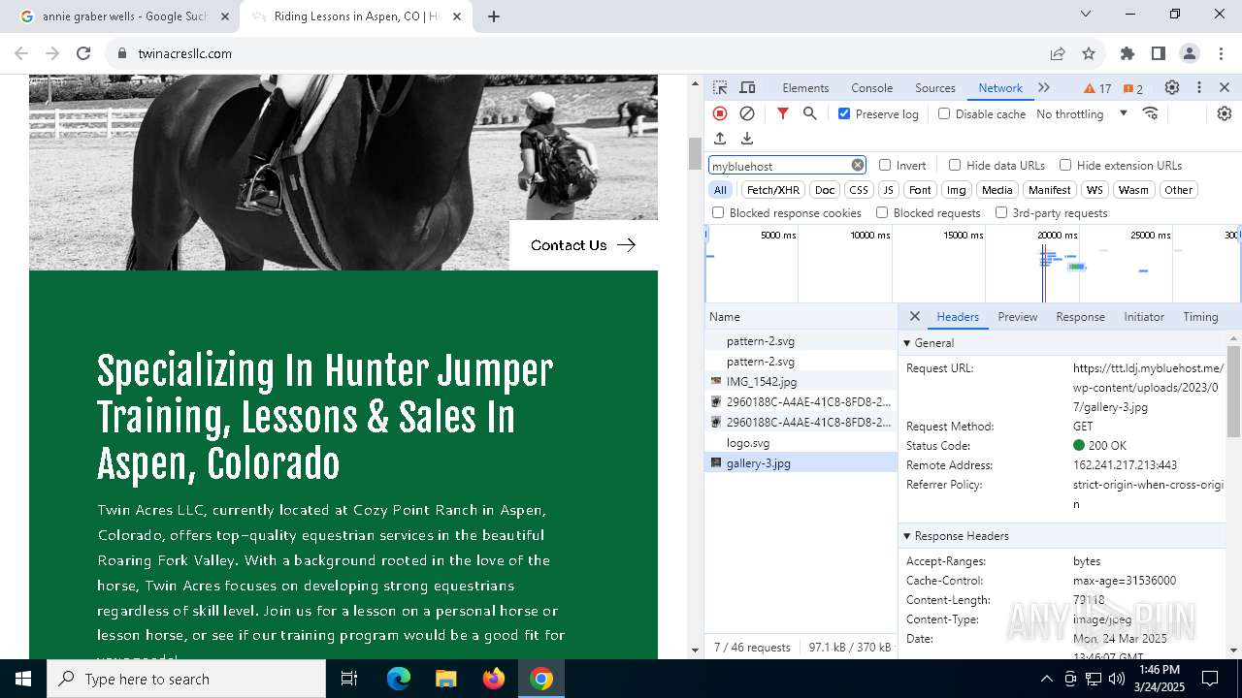This screenshot has width=1242, height=698.
Task: Share this page icon in address bar
Action: (x=1058, y=53)
